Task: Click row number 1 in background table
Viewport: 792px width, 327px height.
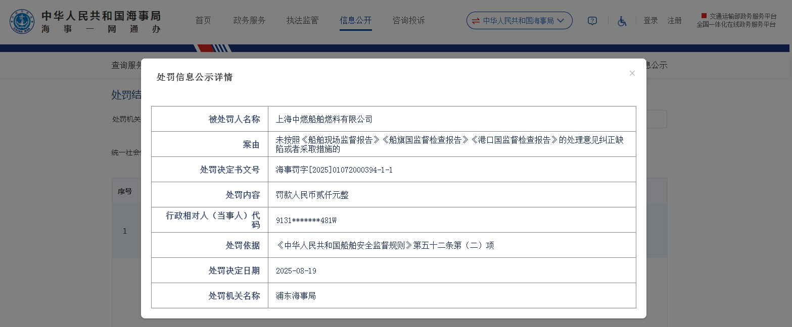Action: click(x=125, y=231)
